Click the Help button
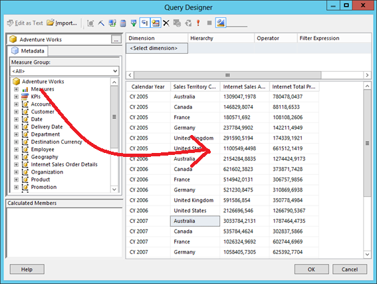 click(x=27, y=269)
